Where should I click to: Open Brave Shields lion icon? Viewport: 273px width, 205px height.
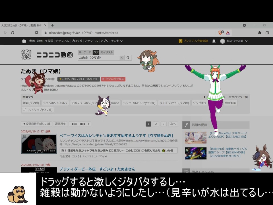click(x=220, y=32)
